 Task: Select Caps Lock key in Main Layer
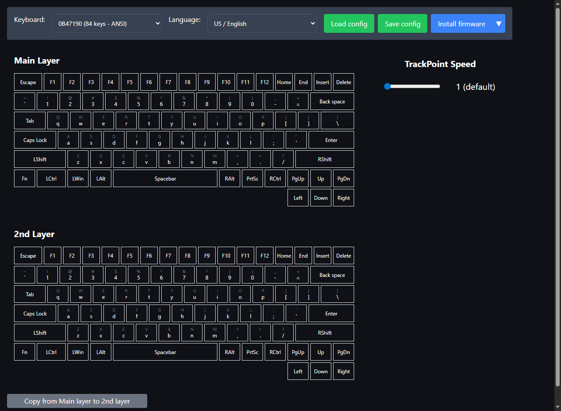click(35, 140)
